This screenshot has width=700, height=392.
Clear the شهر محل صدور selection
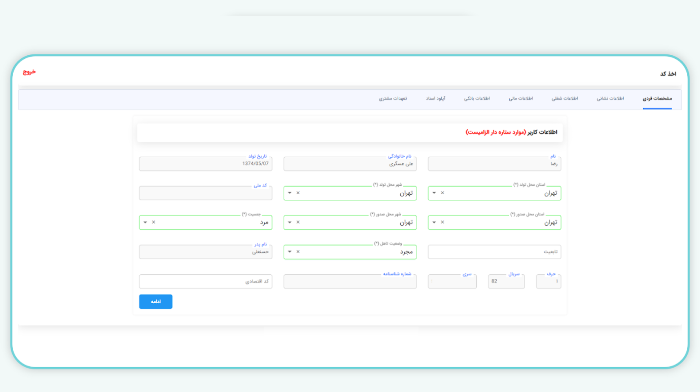click(298, 223)
